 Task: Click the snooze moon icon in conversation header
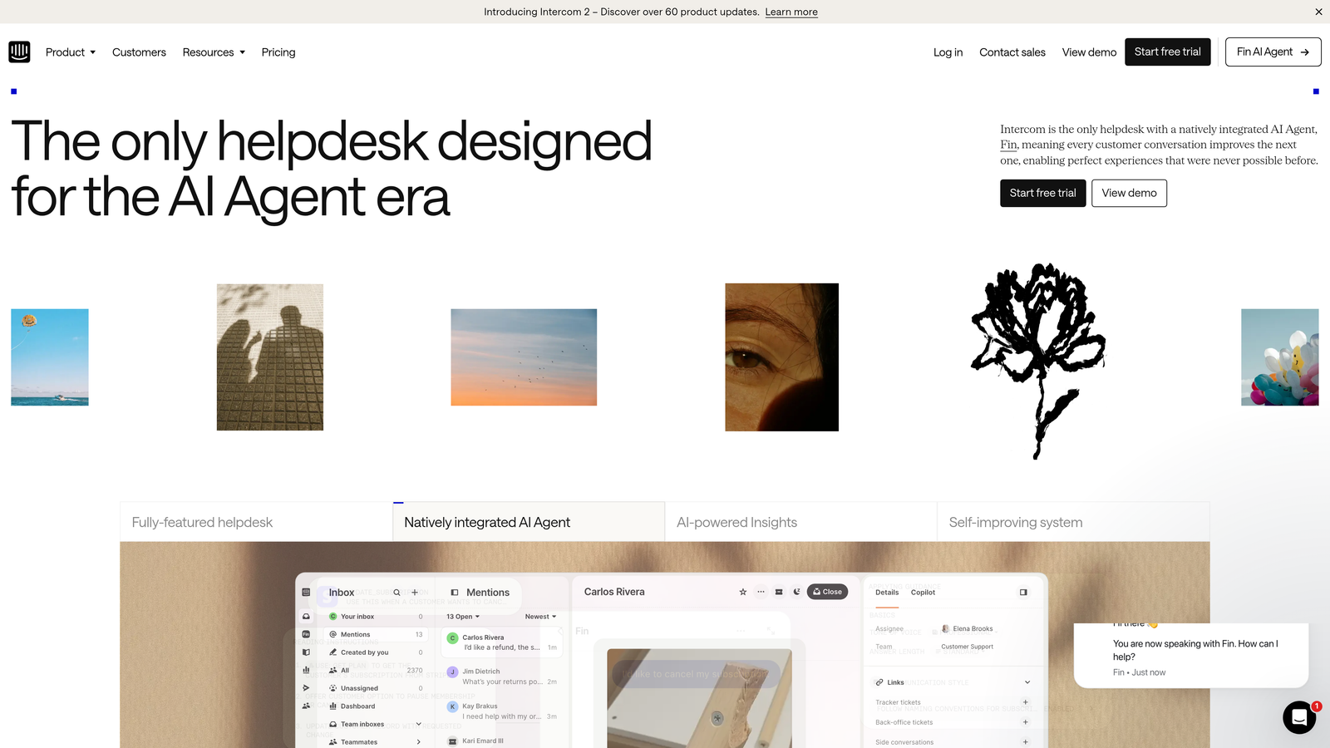pyautogui.click(x=796, y=592)
